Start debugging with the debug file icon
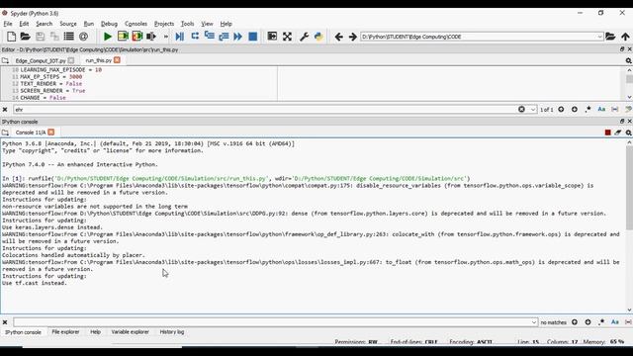 pyautogui.click(x=180, y=37)
